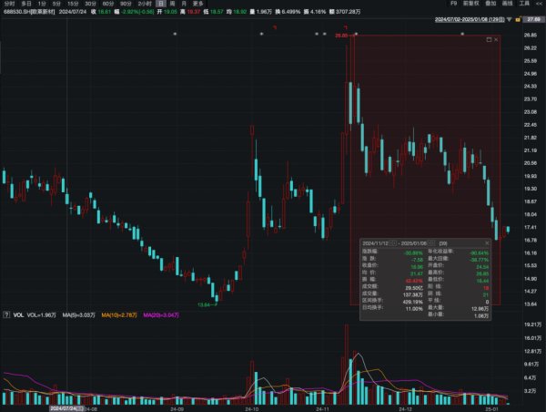Maximize the red range-selection box

[x=489, y=39]
